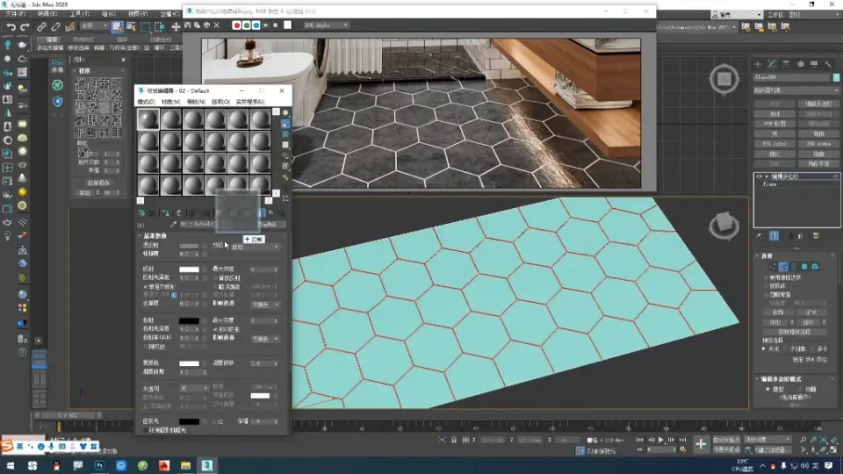Toggle the back-side reflection checkbox
843x474 pixels.
click(216, 278)
